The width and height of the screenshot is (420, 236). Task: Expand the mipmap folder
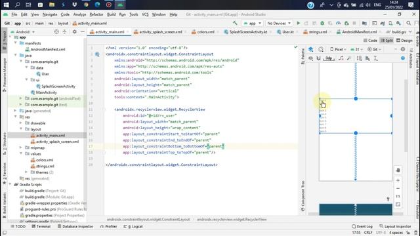click(x=21, y=147)
